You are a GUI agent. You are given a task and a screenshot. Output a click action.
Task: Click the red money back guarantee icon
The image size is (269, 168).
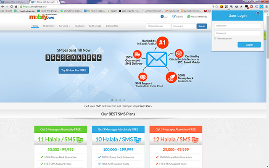(x=171, y=77)
